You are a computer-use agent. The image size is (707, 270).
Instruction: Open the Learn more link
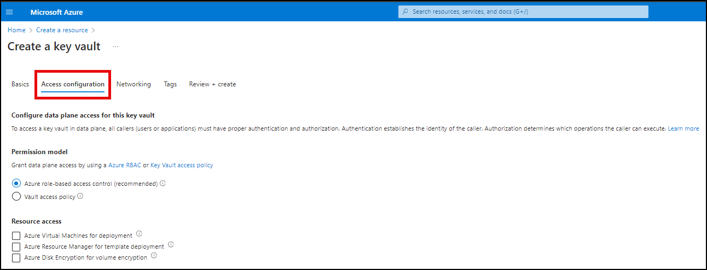(x=683, y=128)
